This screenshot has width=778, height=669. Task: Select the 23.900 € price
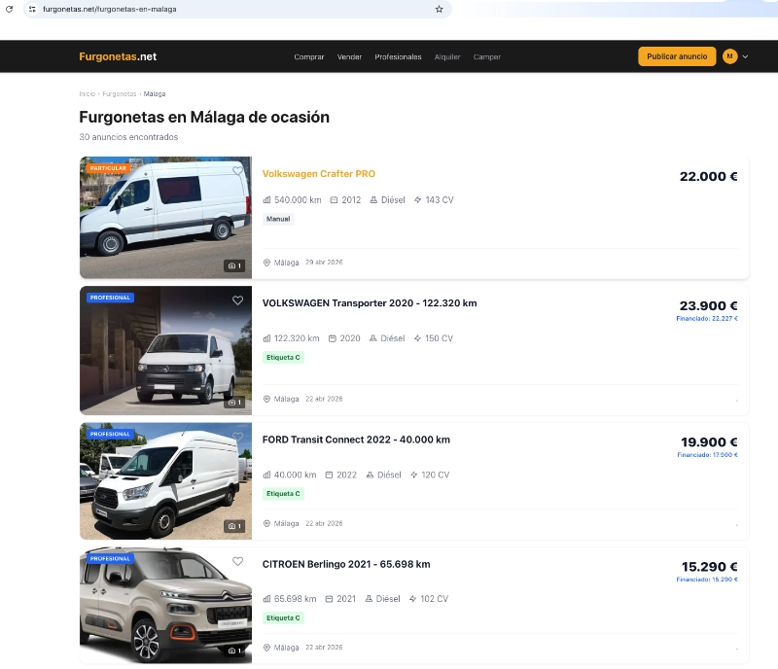point(709,305)
